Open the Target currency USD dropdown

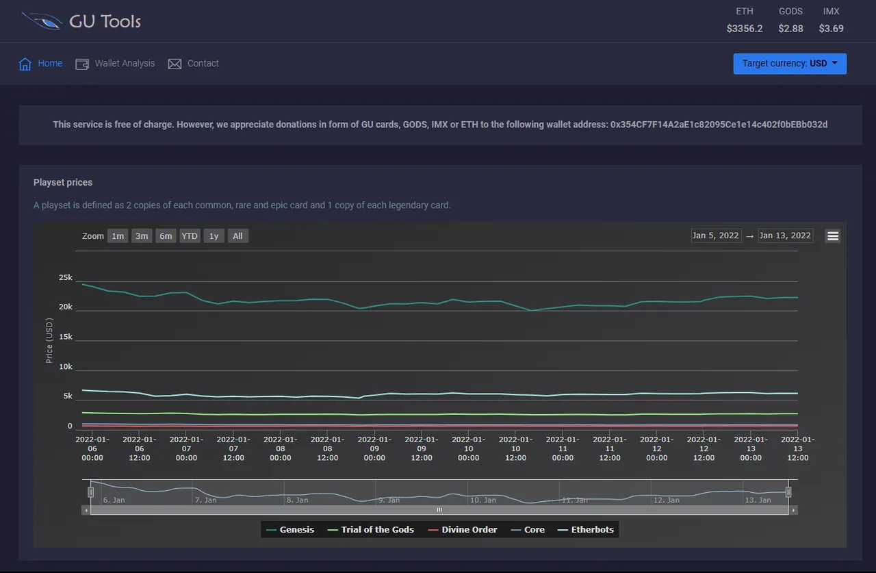[790, 64]
